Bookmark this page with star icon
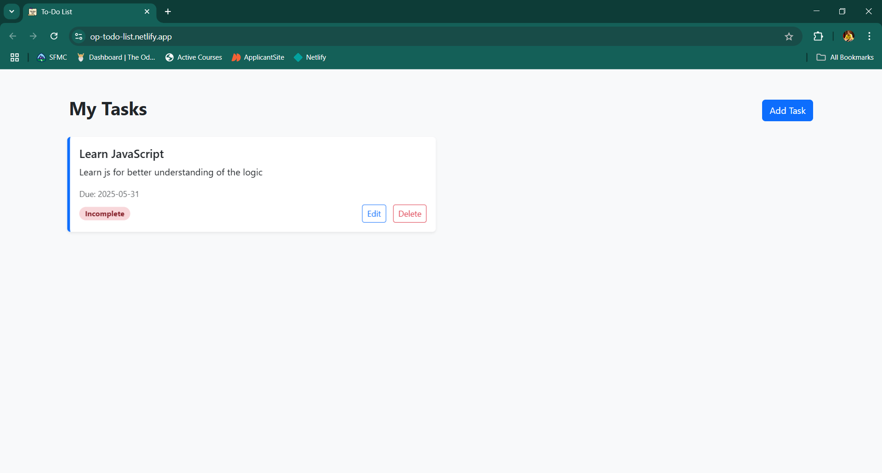This screenshot has width=882, height=473. click(x=789, y=37)
